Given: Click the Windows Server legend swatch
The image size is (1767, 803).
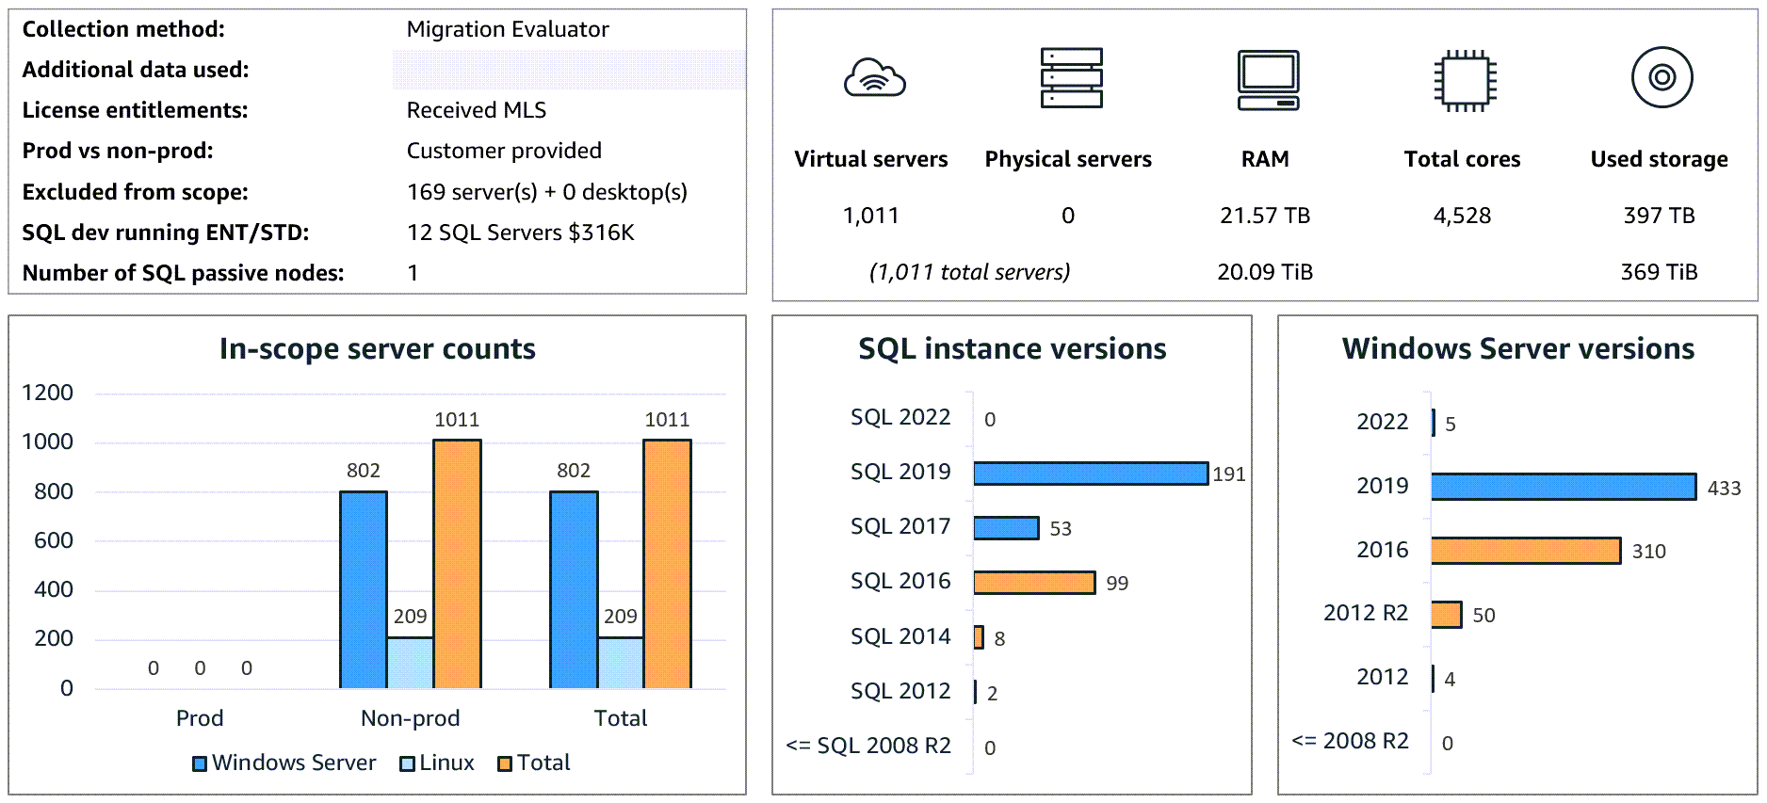Looking at the screenshot, I should (200, 763).
